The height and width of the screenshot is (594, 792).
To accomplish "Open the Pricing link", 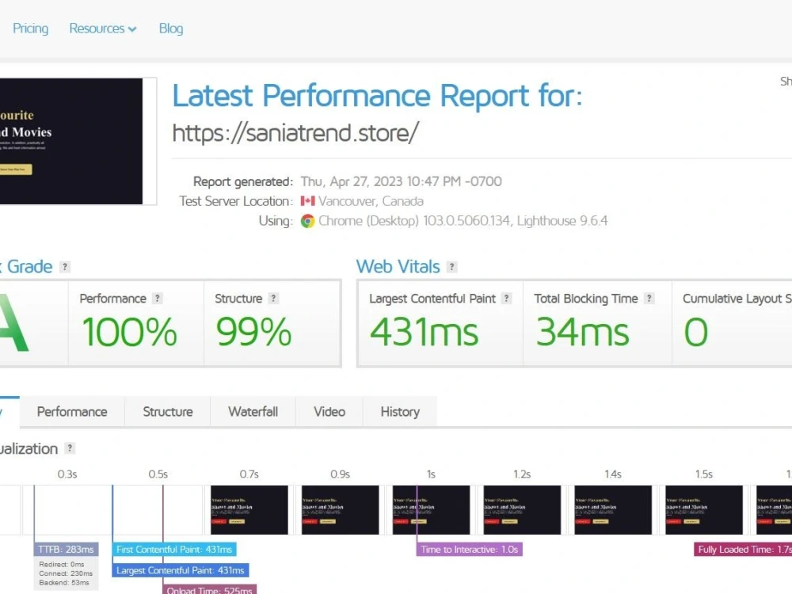I will pyautogui.click(x=30, y=29).
